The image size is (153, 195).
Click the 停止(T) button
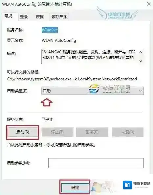click(57, 132)
